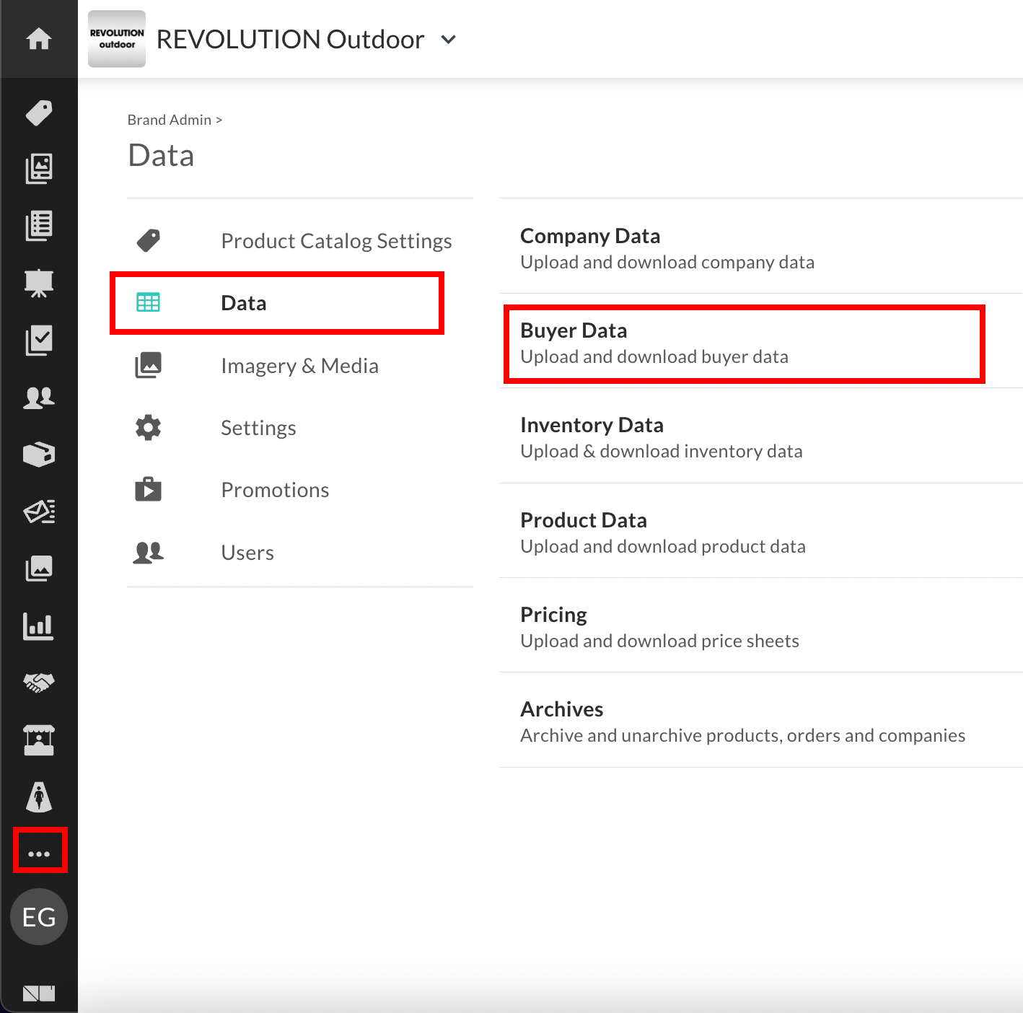Open the orders checkmark icon in sidebar
The height and width of the screenshot is (1013, 1023).
(x=40, y=341)
